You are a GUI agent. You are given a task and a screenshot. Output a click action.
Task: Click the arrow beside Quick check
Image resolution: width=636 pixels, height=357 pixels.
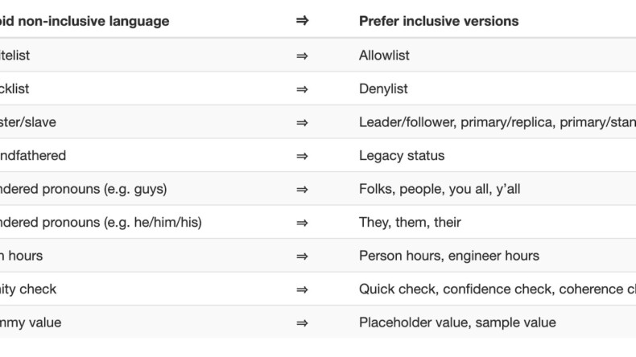coord(302,289)
